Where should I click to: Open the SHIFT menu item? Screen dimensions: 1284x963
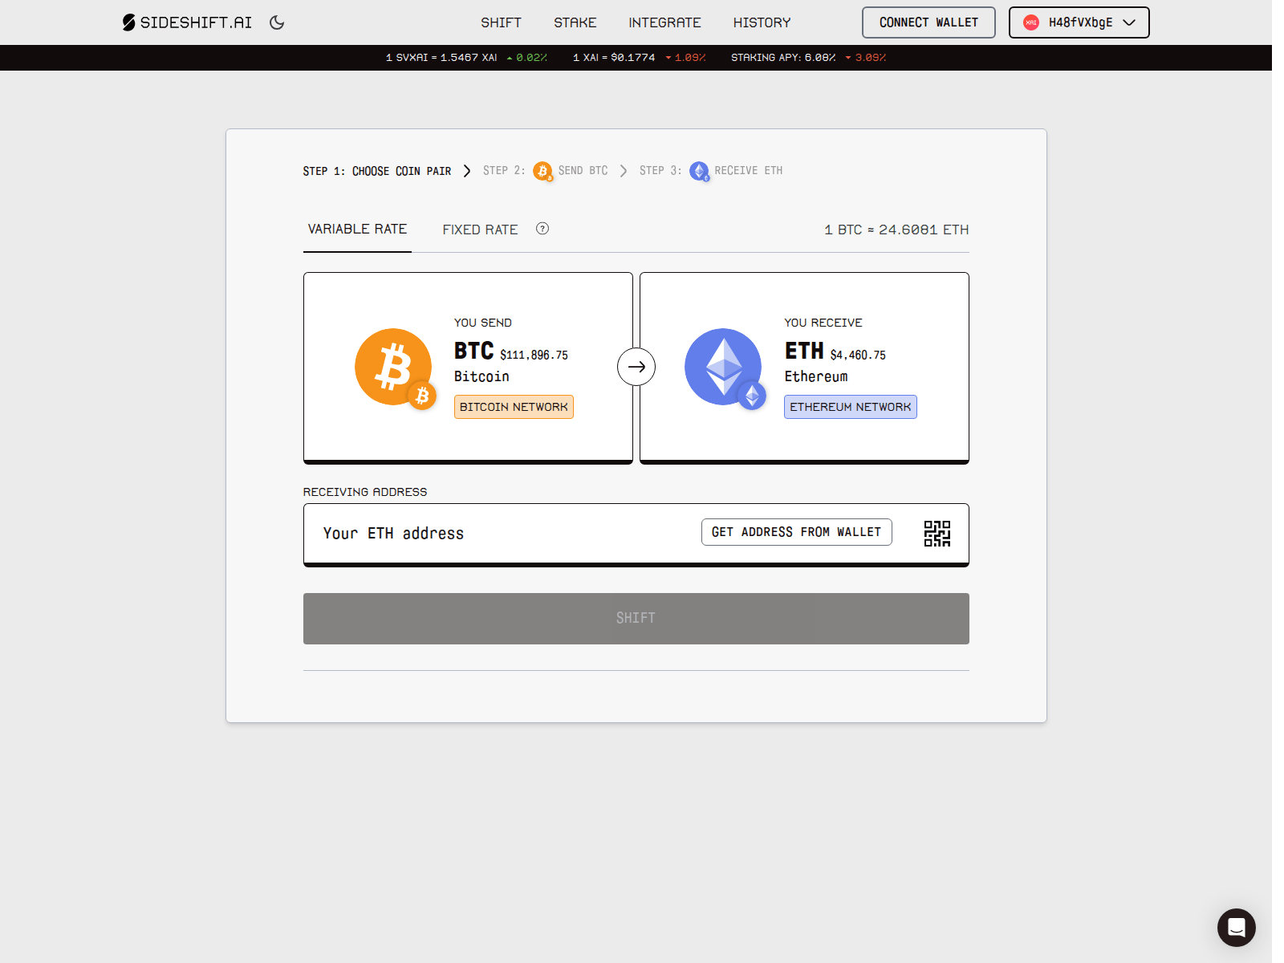click(501, 22)
